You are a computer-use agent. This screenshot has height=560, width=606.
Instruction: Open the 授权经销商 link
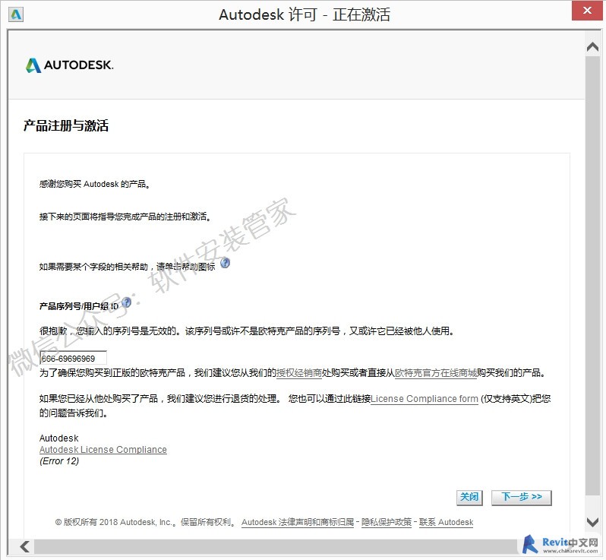[x=298, y=373]
